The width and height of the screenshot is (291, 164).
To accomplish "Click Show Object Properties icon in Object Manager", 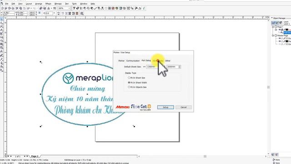I will click(x=273, y=23).
